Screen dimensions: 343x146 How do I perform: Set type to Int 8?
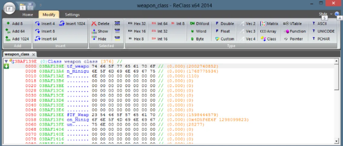178,24
